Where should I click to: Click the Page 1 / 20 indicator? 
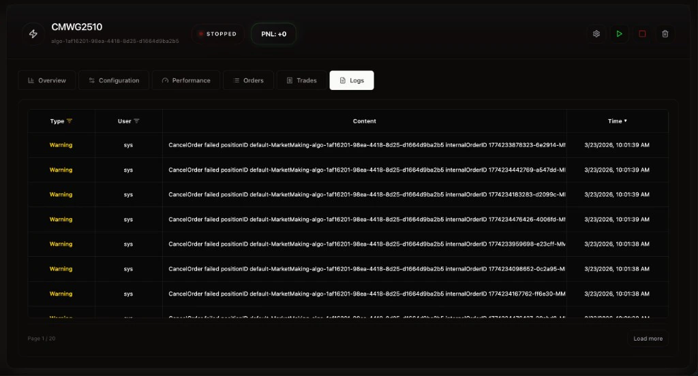(42, 339)
